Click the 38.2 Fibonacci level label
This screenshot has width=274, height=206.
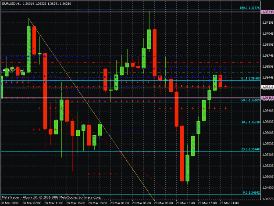pos(250,122)
